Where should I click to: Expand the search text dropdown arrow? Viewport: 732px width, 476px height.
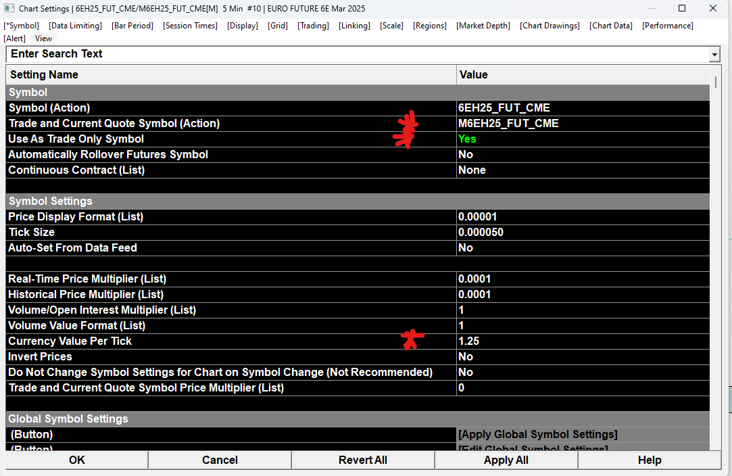[x=714, y=55]
